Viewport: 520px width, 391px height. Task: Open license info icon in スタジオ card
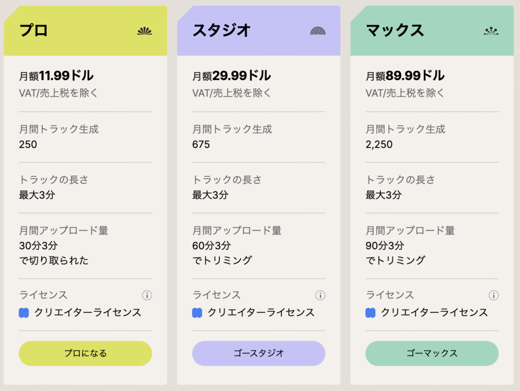click(320, 295)
